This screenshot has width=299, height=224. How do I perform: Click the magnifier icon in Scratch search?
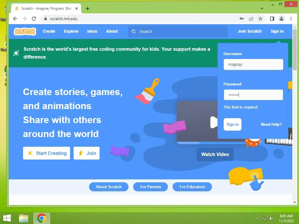coord(134,32)
